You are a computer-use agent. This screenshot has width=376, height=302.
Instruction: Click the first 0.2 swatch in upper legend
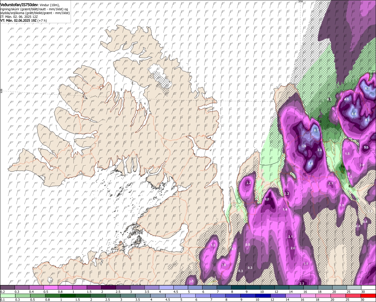pos(7,287)
